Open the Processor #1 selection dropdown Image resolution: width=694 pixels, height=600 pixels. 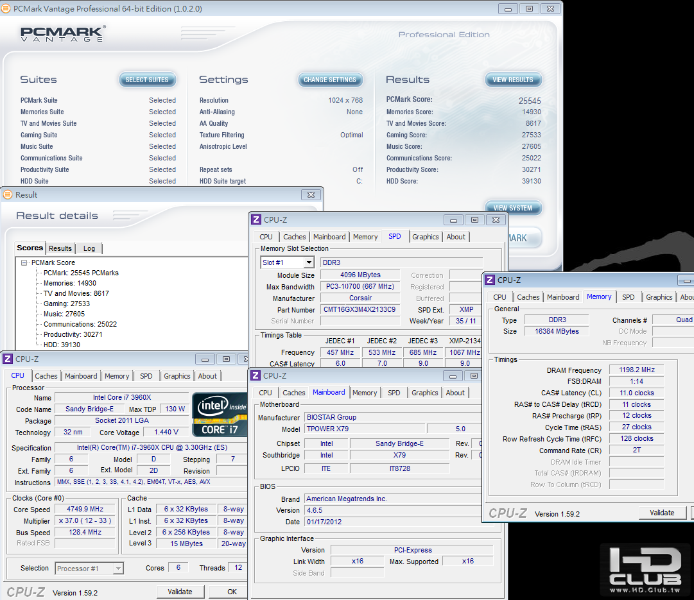[117, 568]
